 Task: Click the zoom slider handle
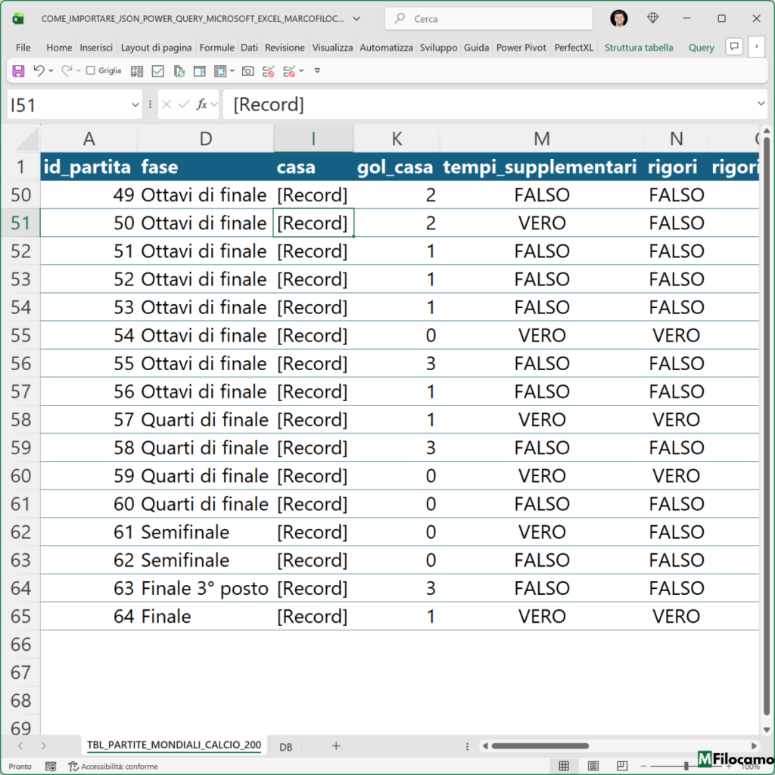point(686,766)
